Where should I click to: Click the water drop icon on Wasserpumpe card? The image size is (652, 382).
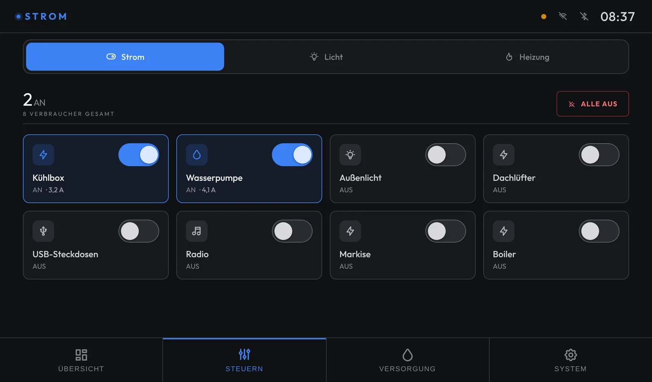coord(197,155)
